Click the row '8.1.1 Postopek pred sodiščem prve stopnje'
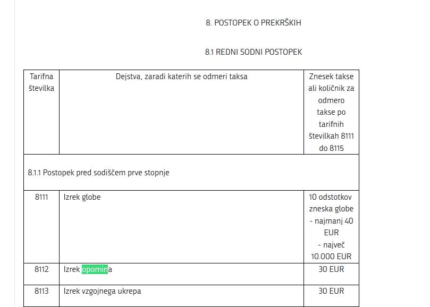This screenshot has width=430, height=307. [x=191, y=173]
